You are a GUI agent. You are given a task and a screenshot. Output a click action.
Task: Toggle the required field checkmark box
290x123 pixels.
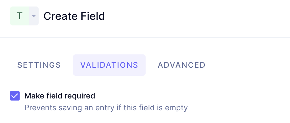pos(15,96)
